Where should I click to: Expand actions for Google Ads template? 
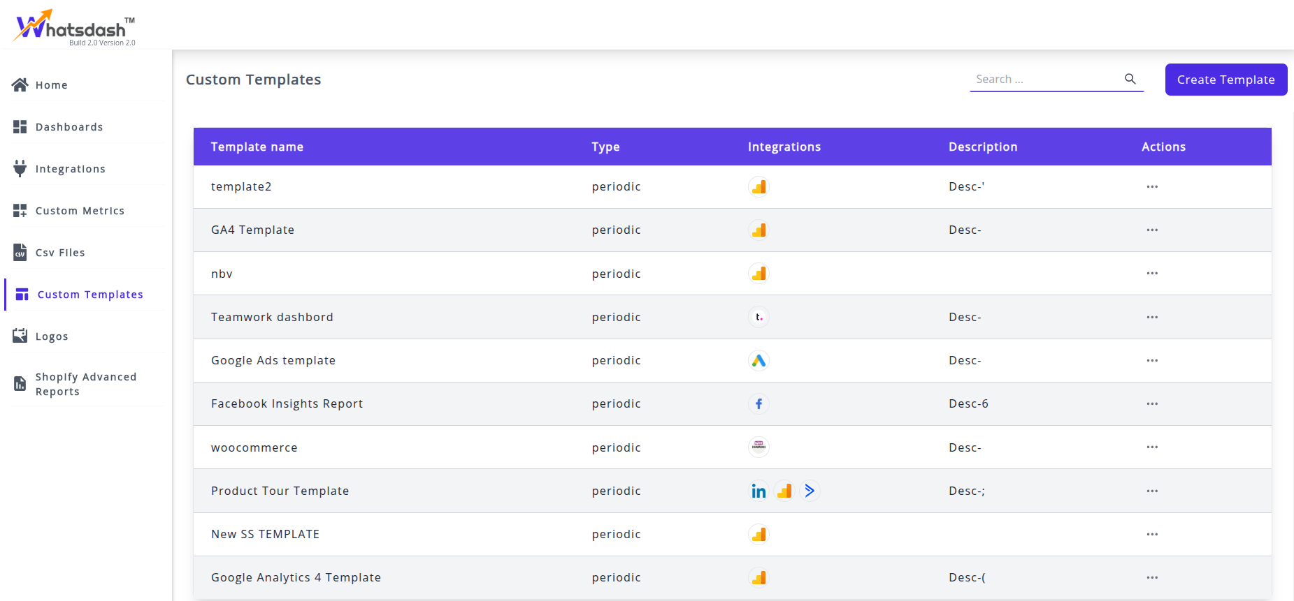point(1152,361)
